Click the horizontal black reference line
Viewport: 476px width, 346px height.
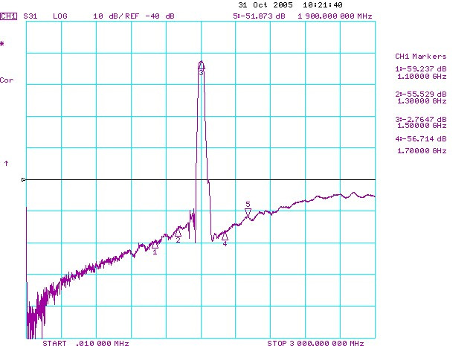coord(297,179)
